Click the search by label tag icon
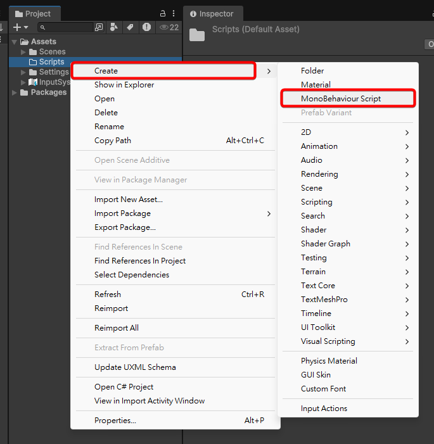 pos(130,27)
